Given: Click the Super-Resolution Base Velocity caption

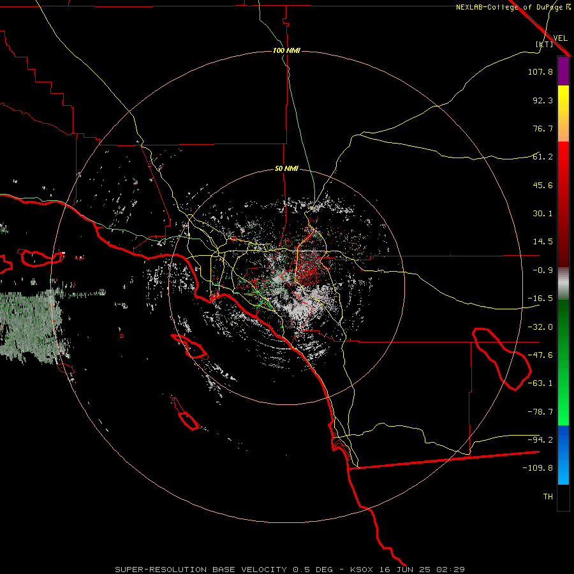Looking at the screenshot, I should (290, 570).
